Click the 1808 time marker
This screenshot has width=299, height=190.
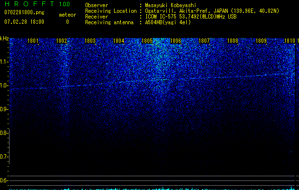pyautogui.click(x=232, y=41)
